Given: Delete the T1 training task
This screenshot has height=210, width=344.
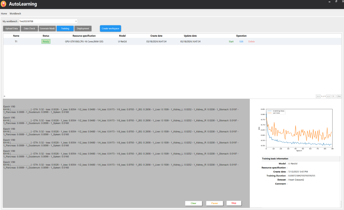Looking at the screenshot, I should [252, 41].
